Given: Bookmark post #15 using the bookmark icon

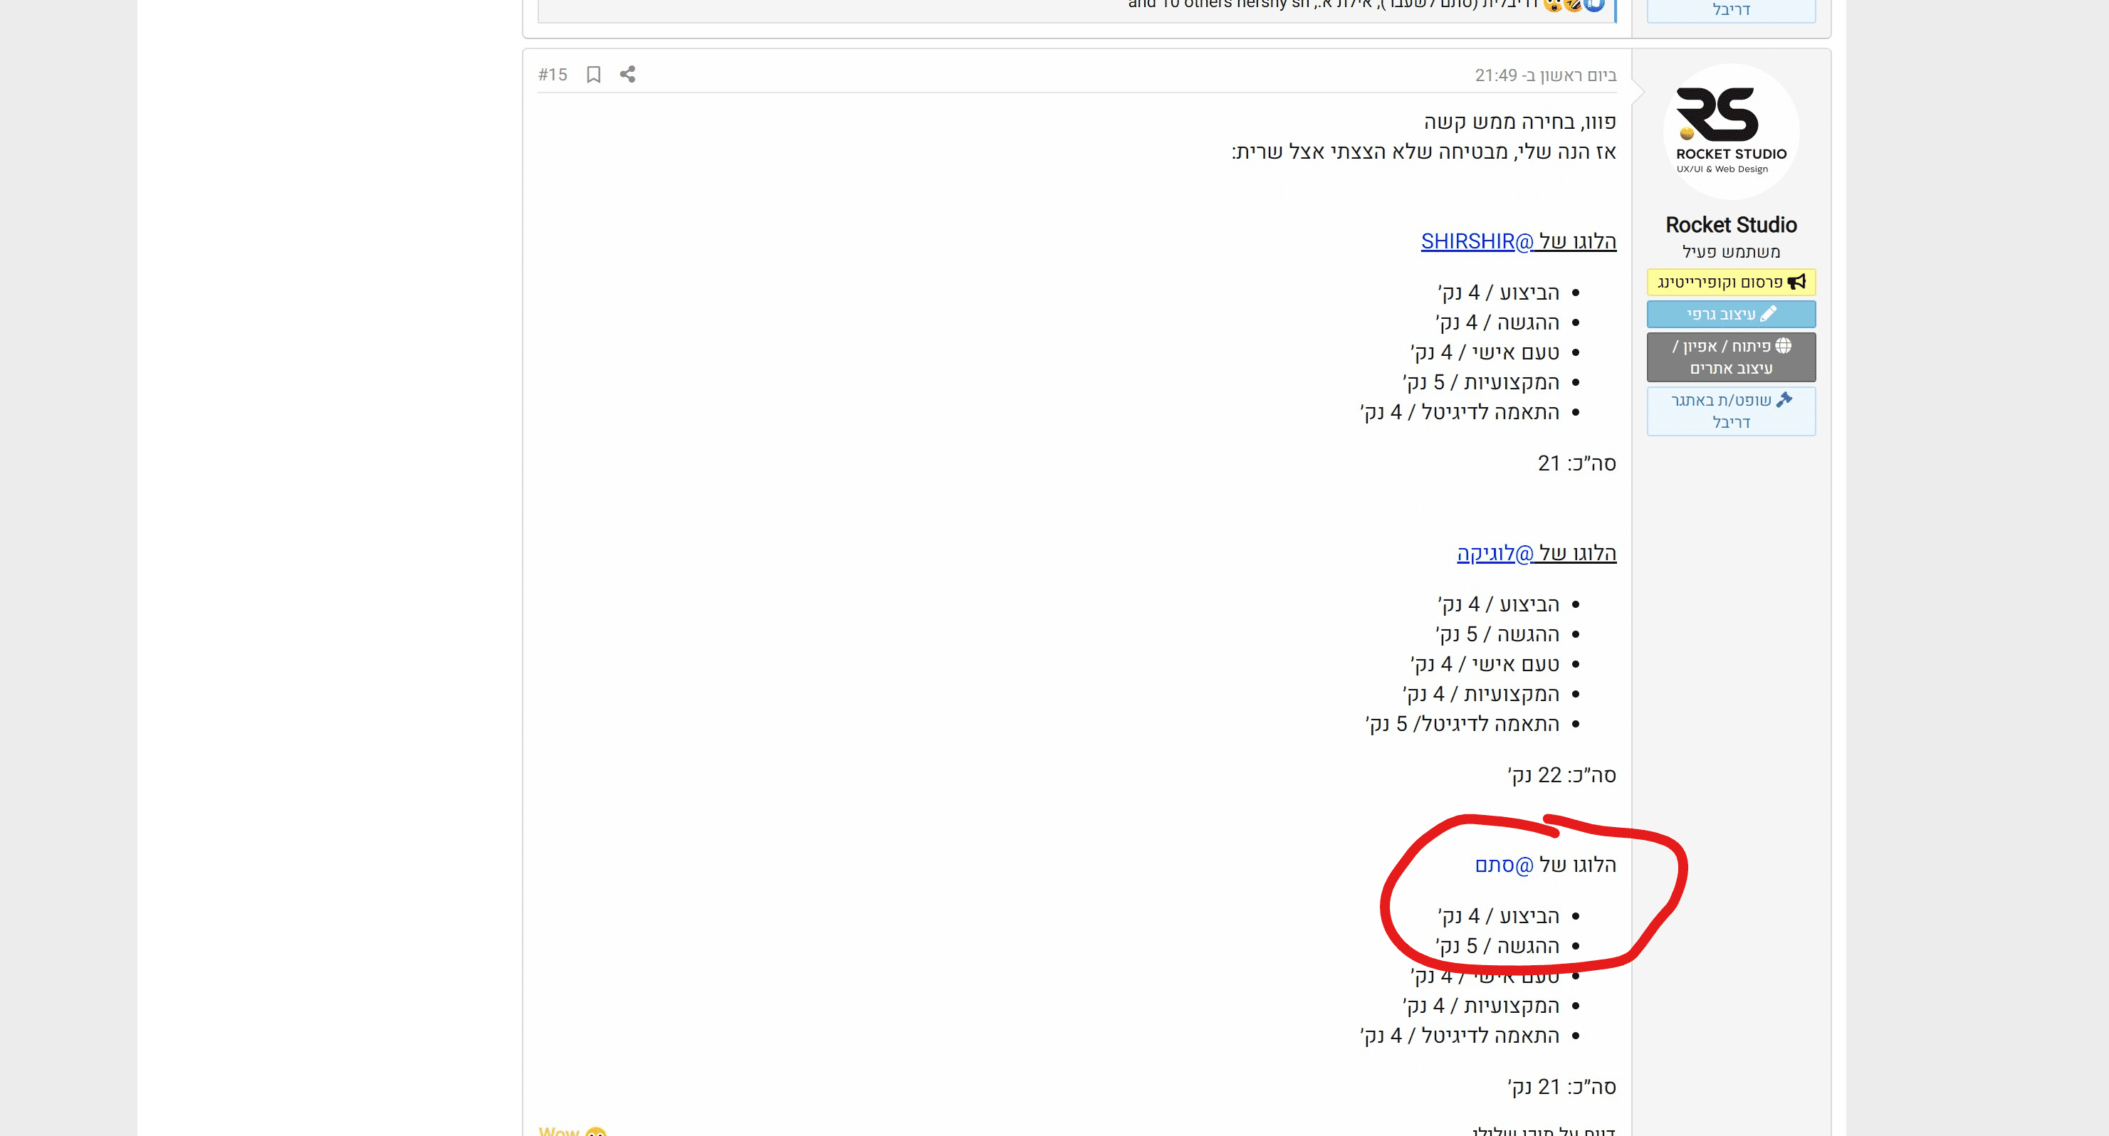Looking at the screenshot, I should [594, 75].
